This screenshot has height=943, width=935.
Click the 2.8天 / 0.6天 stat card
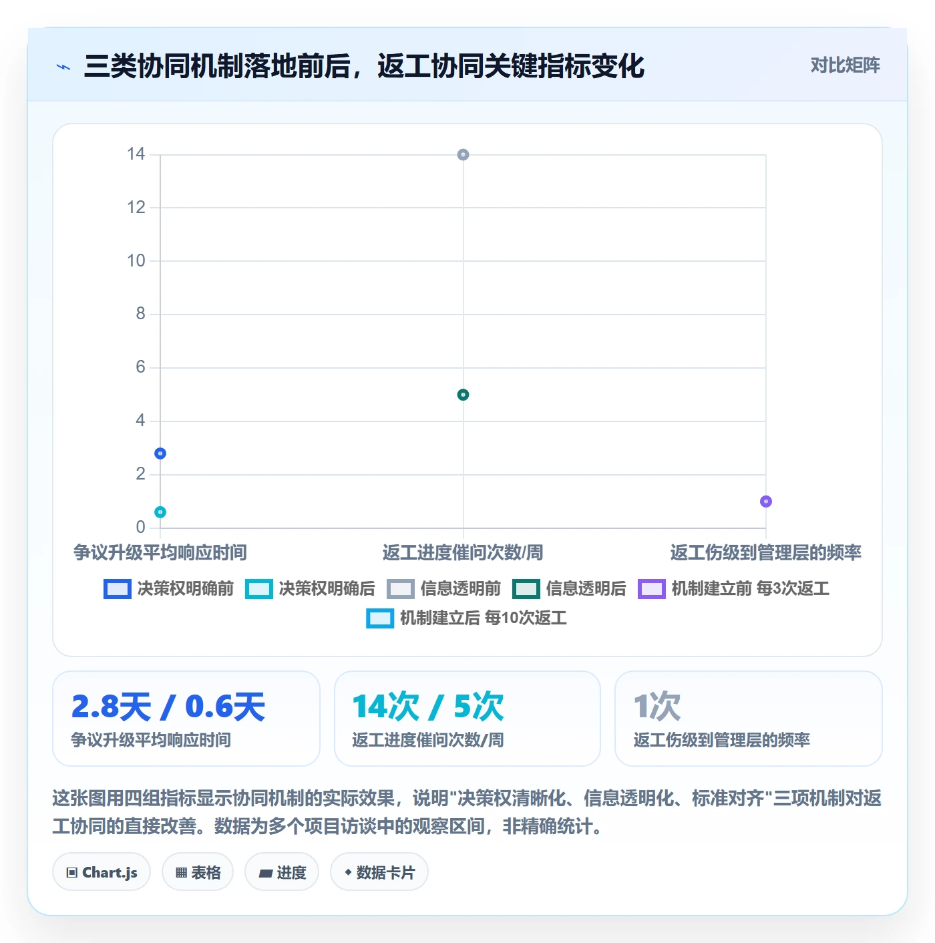186,719
